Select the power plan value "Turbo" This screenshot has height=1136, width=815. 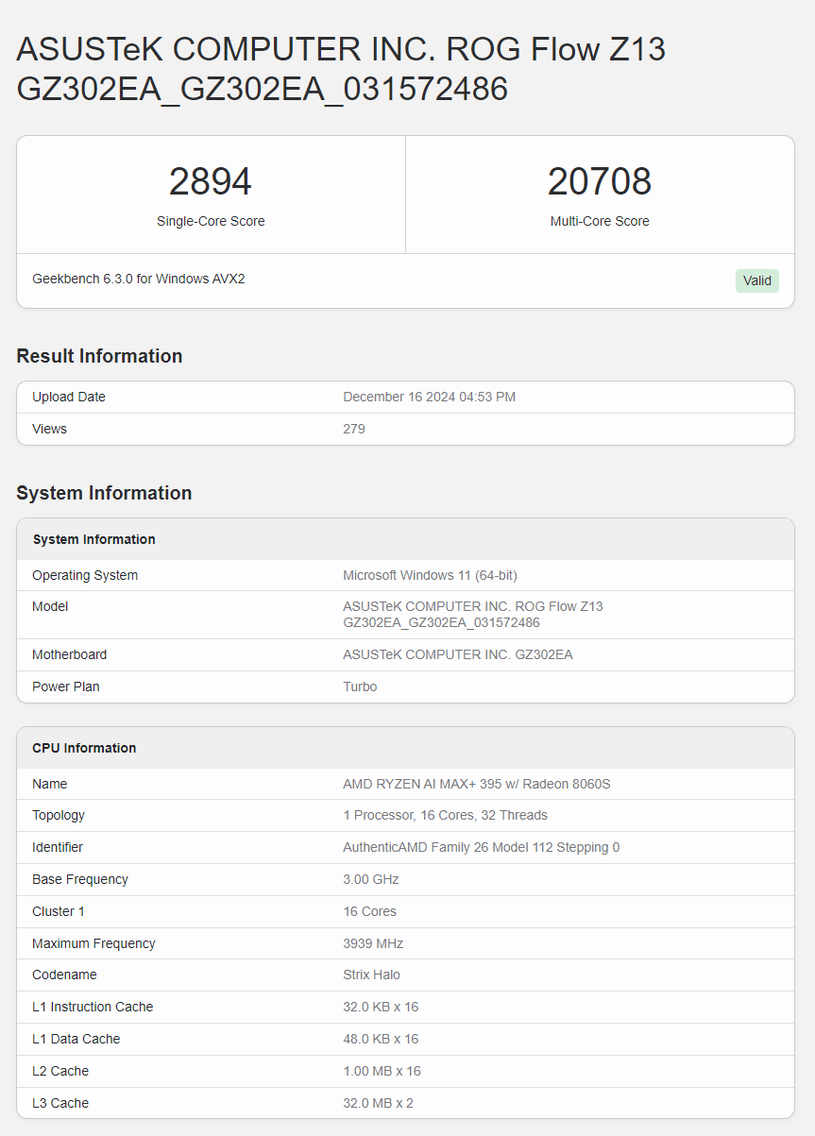[x=360, y=687]
